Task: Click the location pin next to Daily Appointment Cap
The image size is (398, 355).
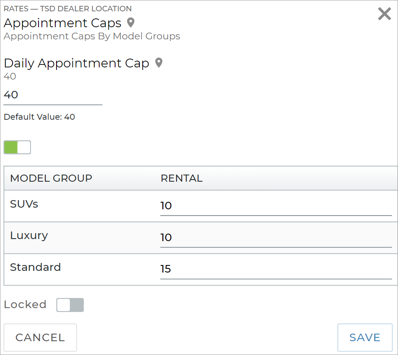Action: click(158, 63)
